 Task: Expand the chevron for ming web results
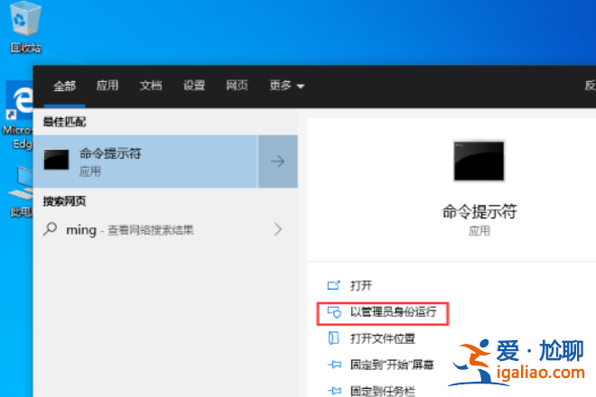tap(278, 229)
